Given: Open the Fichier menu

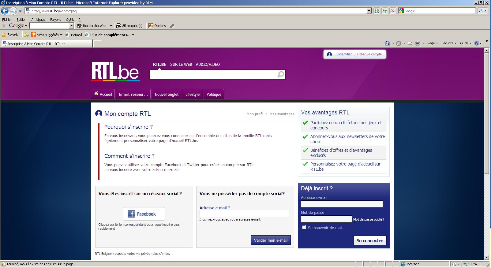Looking at the screenshot, I should point(7,20).
